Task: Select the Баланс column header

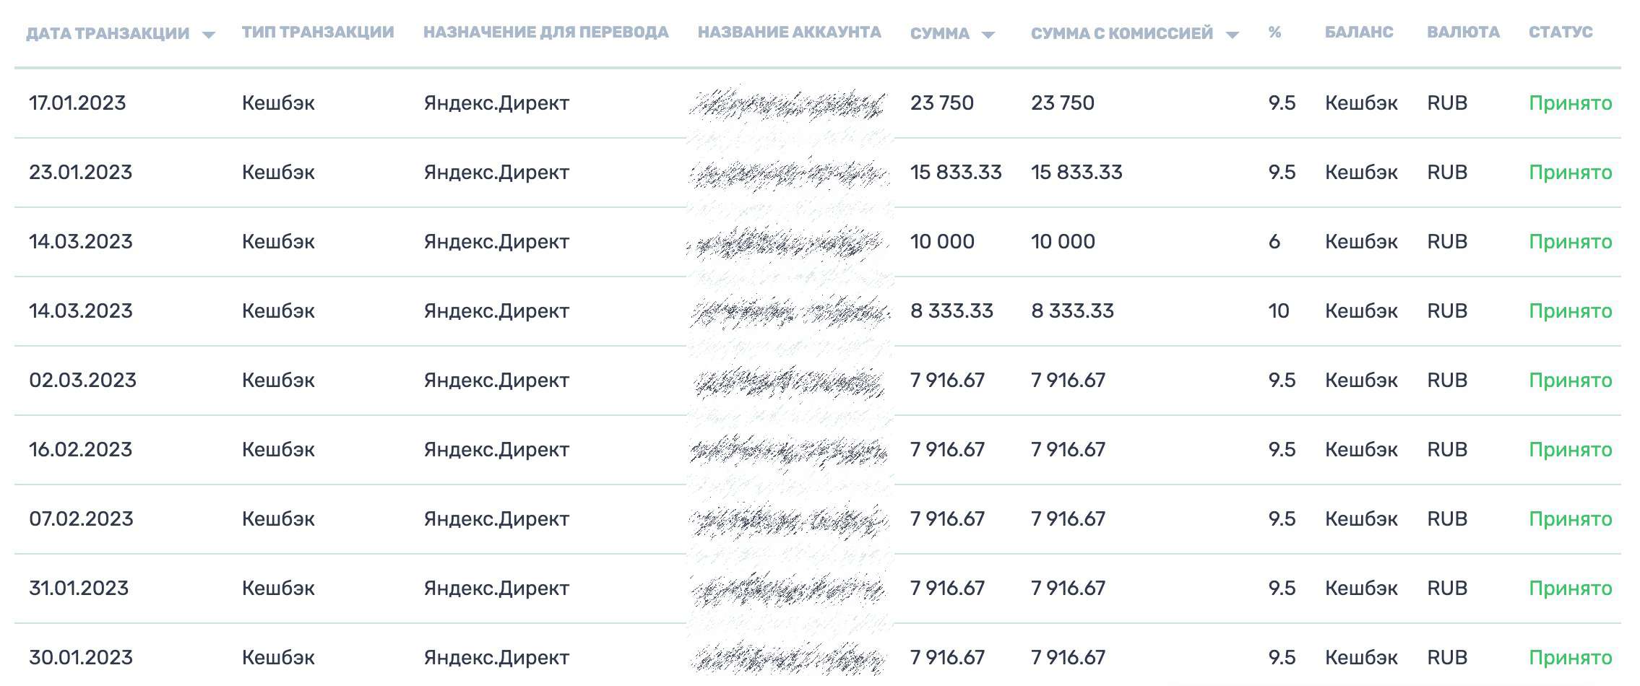Action: click(1359, 32)
